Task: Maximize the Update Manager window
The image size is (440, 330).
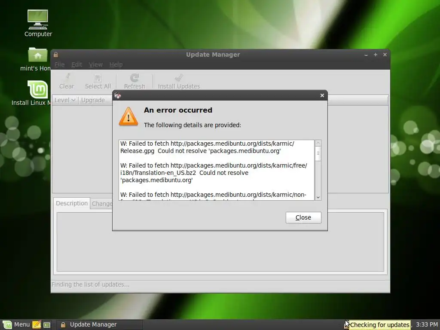Action: [376, 55]
